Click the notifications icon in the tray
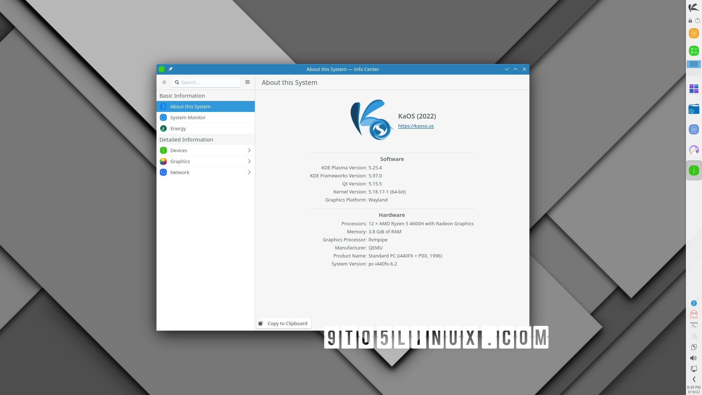The height and width of the screenshot is (395, 702). [x=694, y=303]
